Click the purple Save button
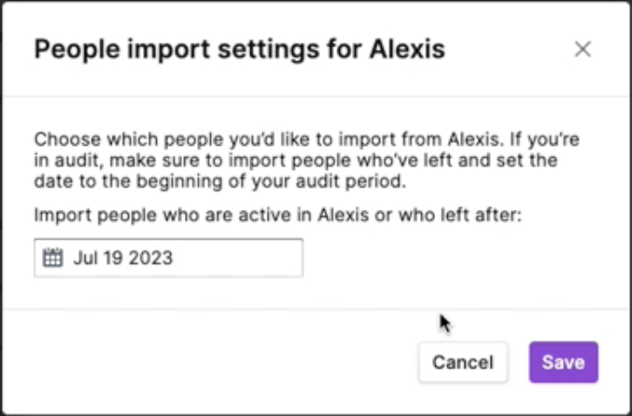This screenshot has height=416, width=632. click(563, 362)
